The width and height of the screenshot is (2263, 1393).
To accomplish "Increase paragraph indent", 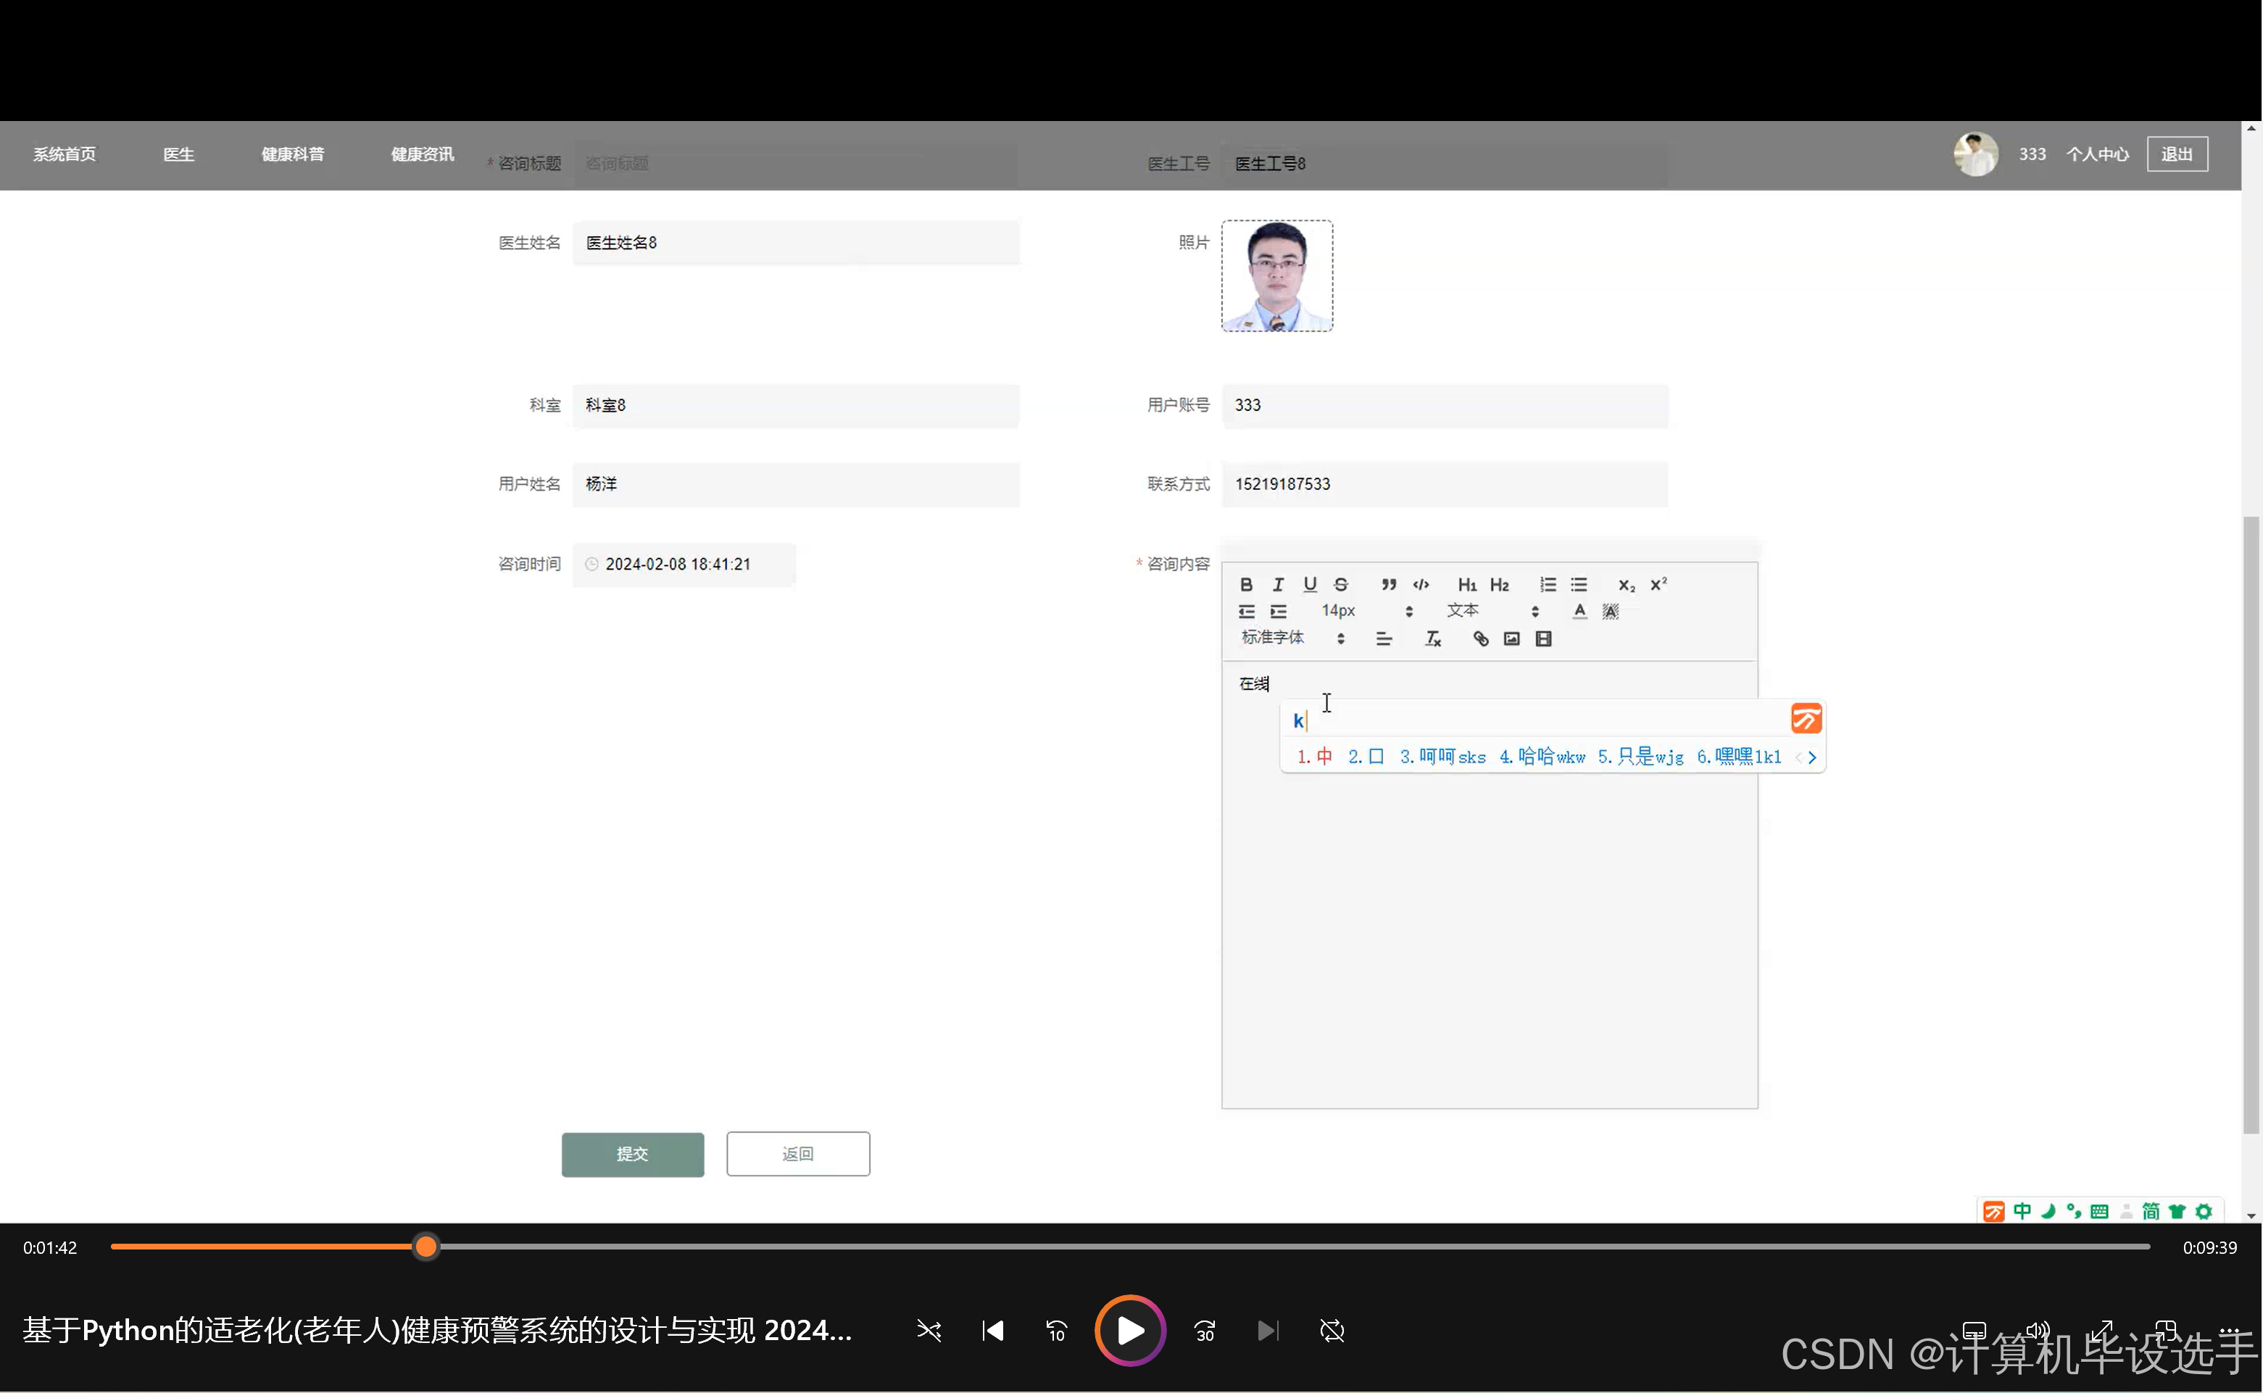I will 1278,611.
